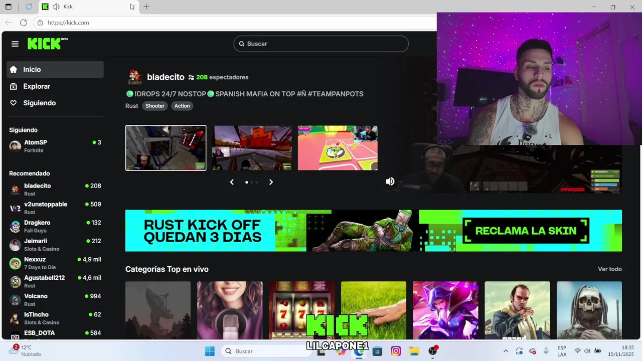The height and width of the screenshot is (361, 642).
Task: Open the slot machine category card
Action: (x=301, y=310)
